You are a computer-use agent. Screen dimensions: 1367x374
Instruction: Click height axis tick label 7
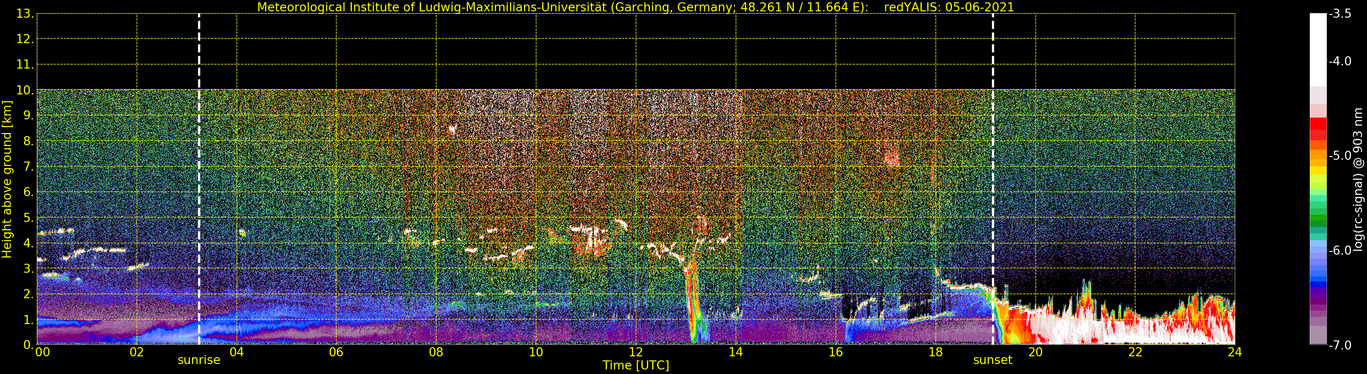tap(28, 167)
